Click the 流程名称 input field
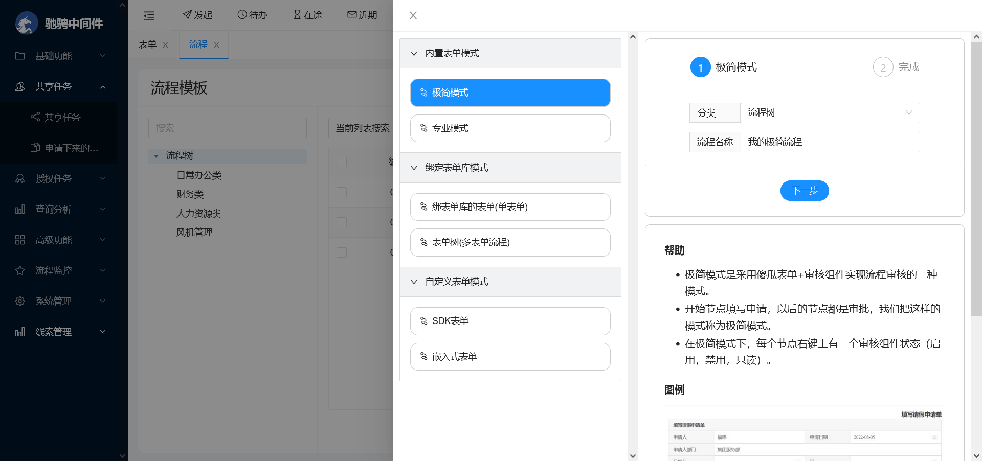Screen dimensions: 982x461 coord(830,142)
